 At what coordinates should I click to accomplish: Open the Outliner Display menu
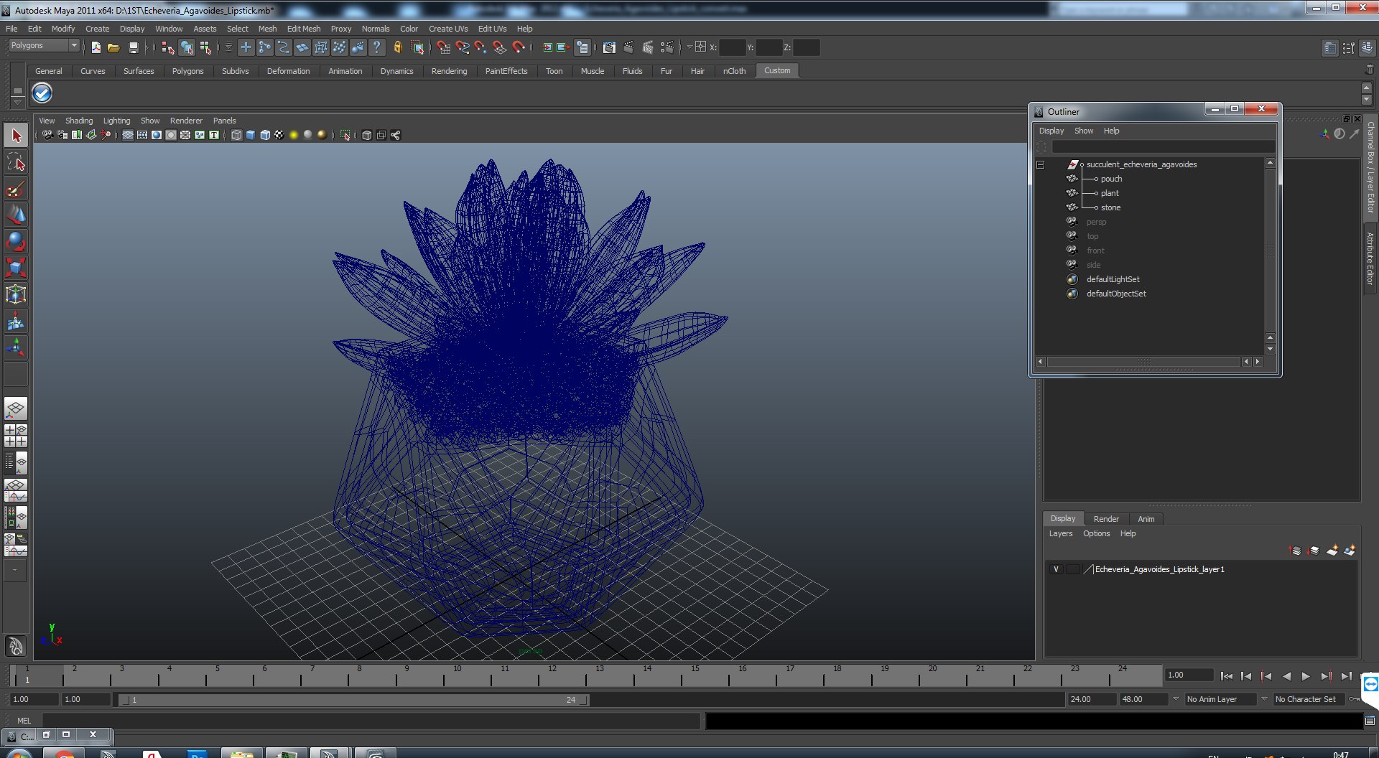coord(1051,131)
